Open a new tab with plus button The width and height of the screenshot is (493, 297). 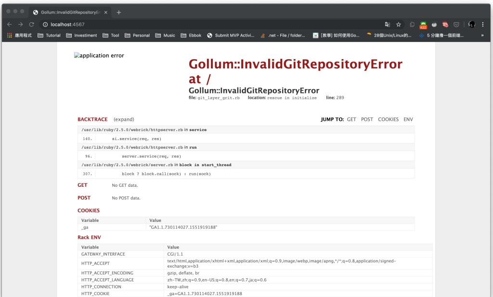(x=118, y=12)
